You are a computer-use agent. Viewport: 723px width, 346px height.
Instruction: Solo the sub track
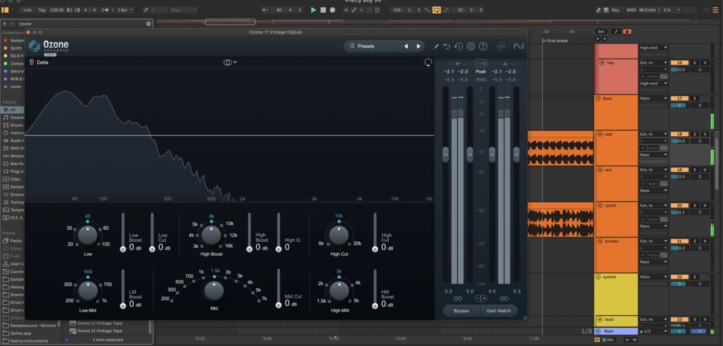click(x=694, y=134)
